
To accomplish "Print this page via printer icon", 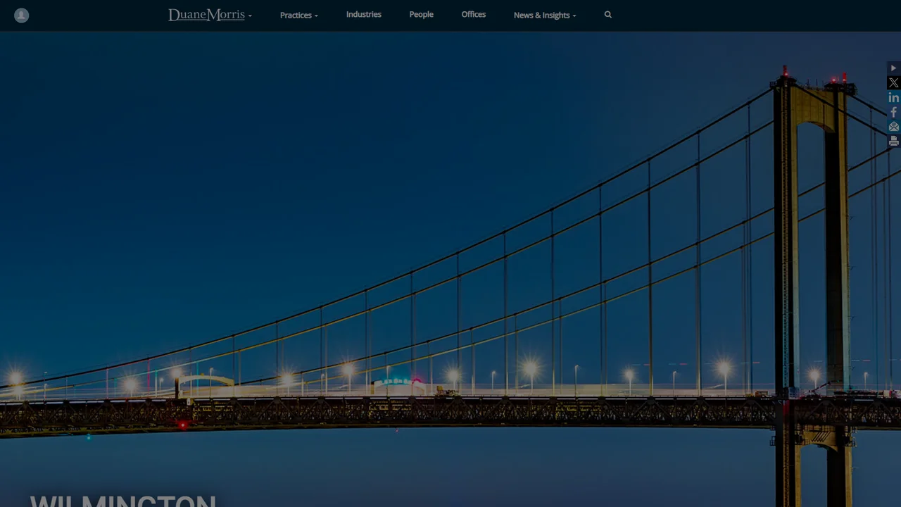I will pos(893,141).
